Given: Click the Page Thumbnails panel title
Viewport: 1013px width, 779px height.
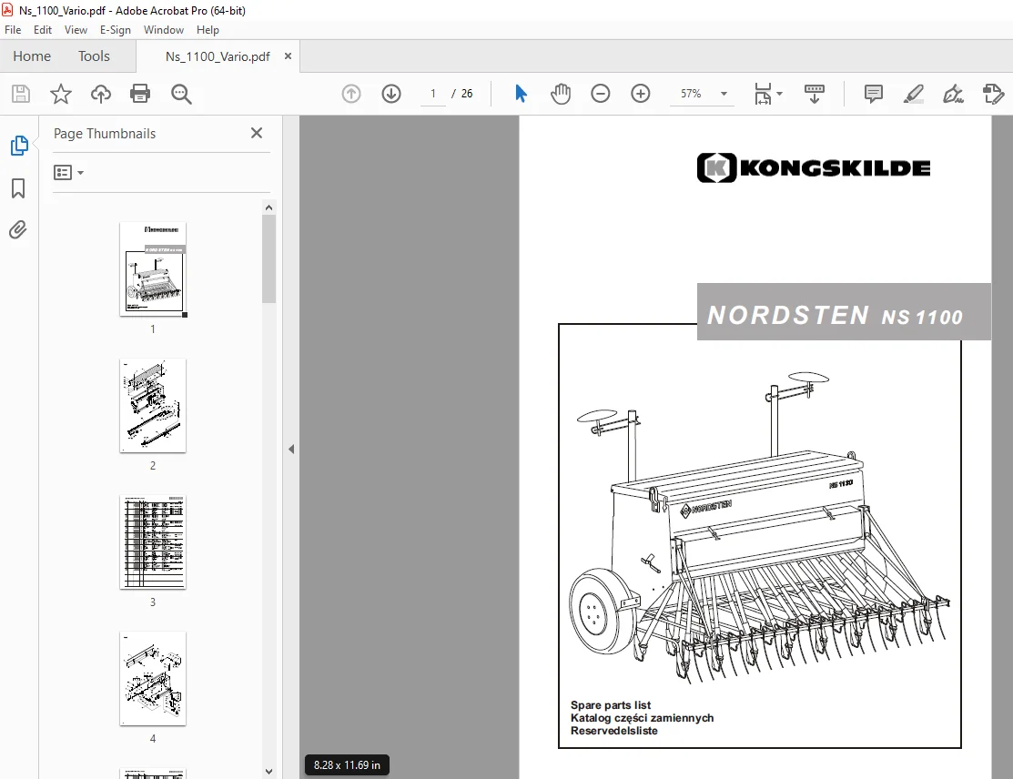Looking at the screenshot, I should pyautogui.click(x=105, y=134).
